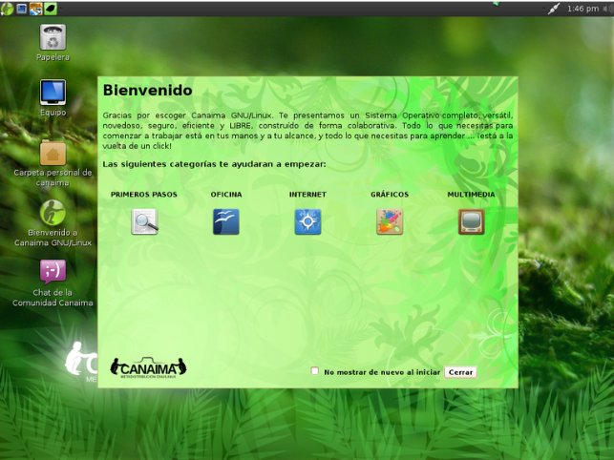
Task: Open the Internet category icon
Action: click(x=307, y=221)
